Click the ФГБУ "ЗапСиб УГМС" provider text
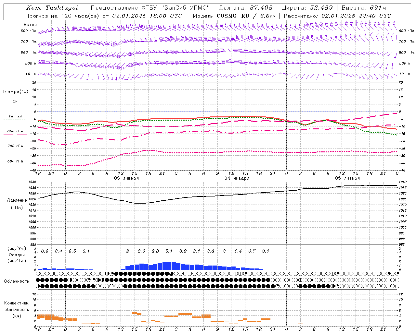This screenshot has width=416, height=332. click(x=175, y=8)
